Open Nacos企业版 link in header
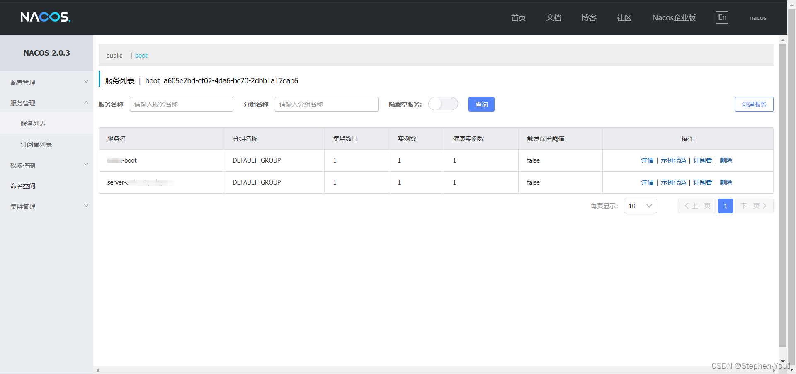796x374 pixels. click(674, 17)
